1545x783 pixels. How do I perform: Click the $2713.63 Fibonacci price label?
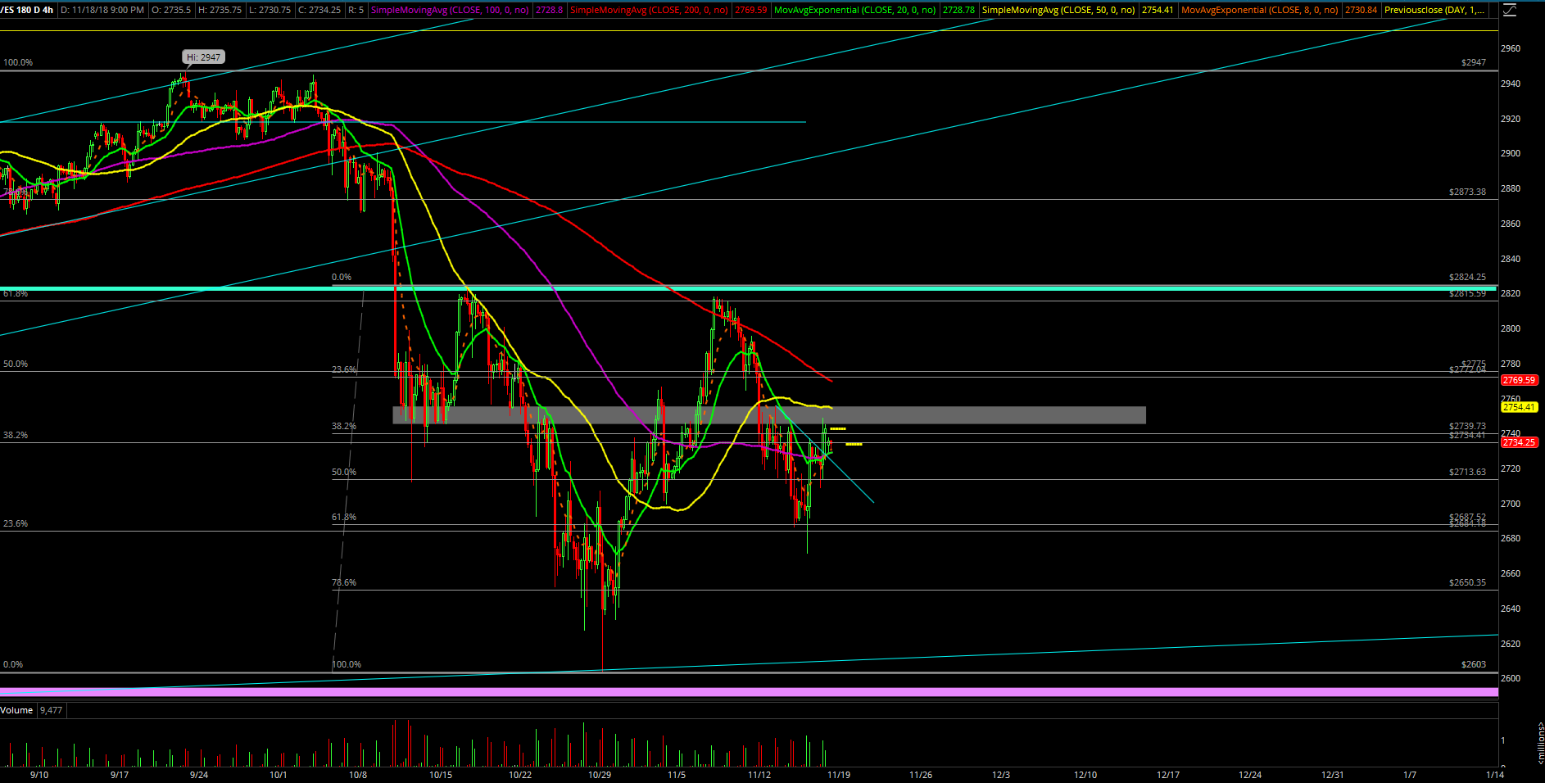pyautogui.click(x=1467, y=472)
